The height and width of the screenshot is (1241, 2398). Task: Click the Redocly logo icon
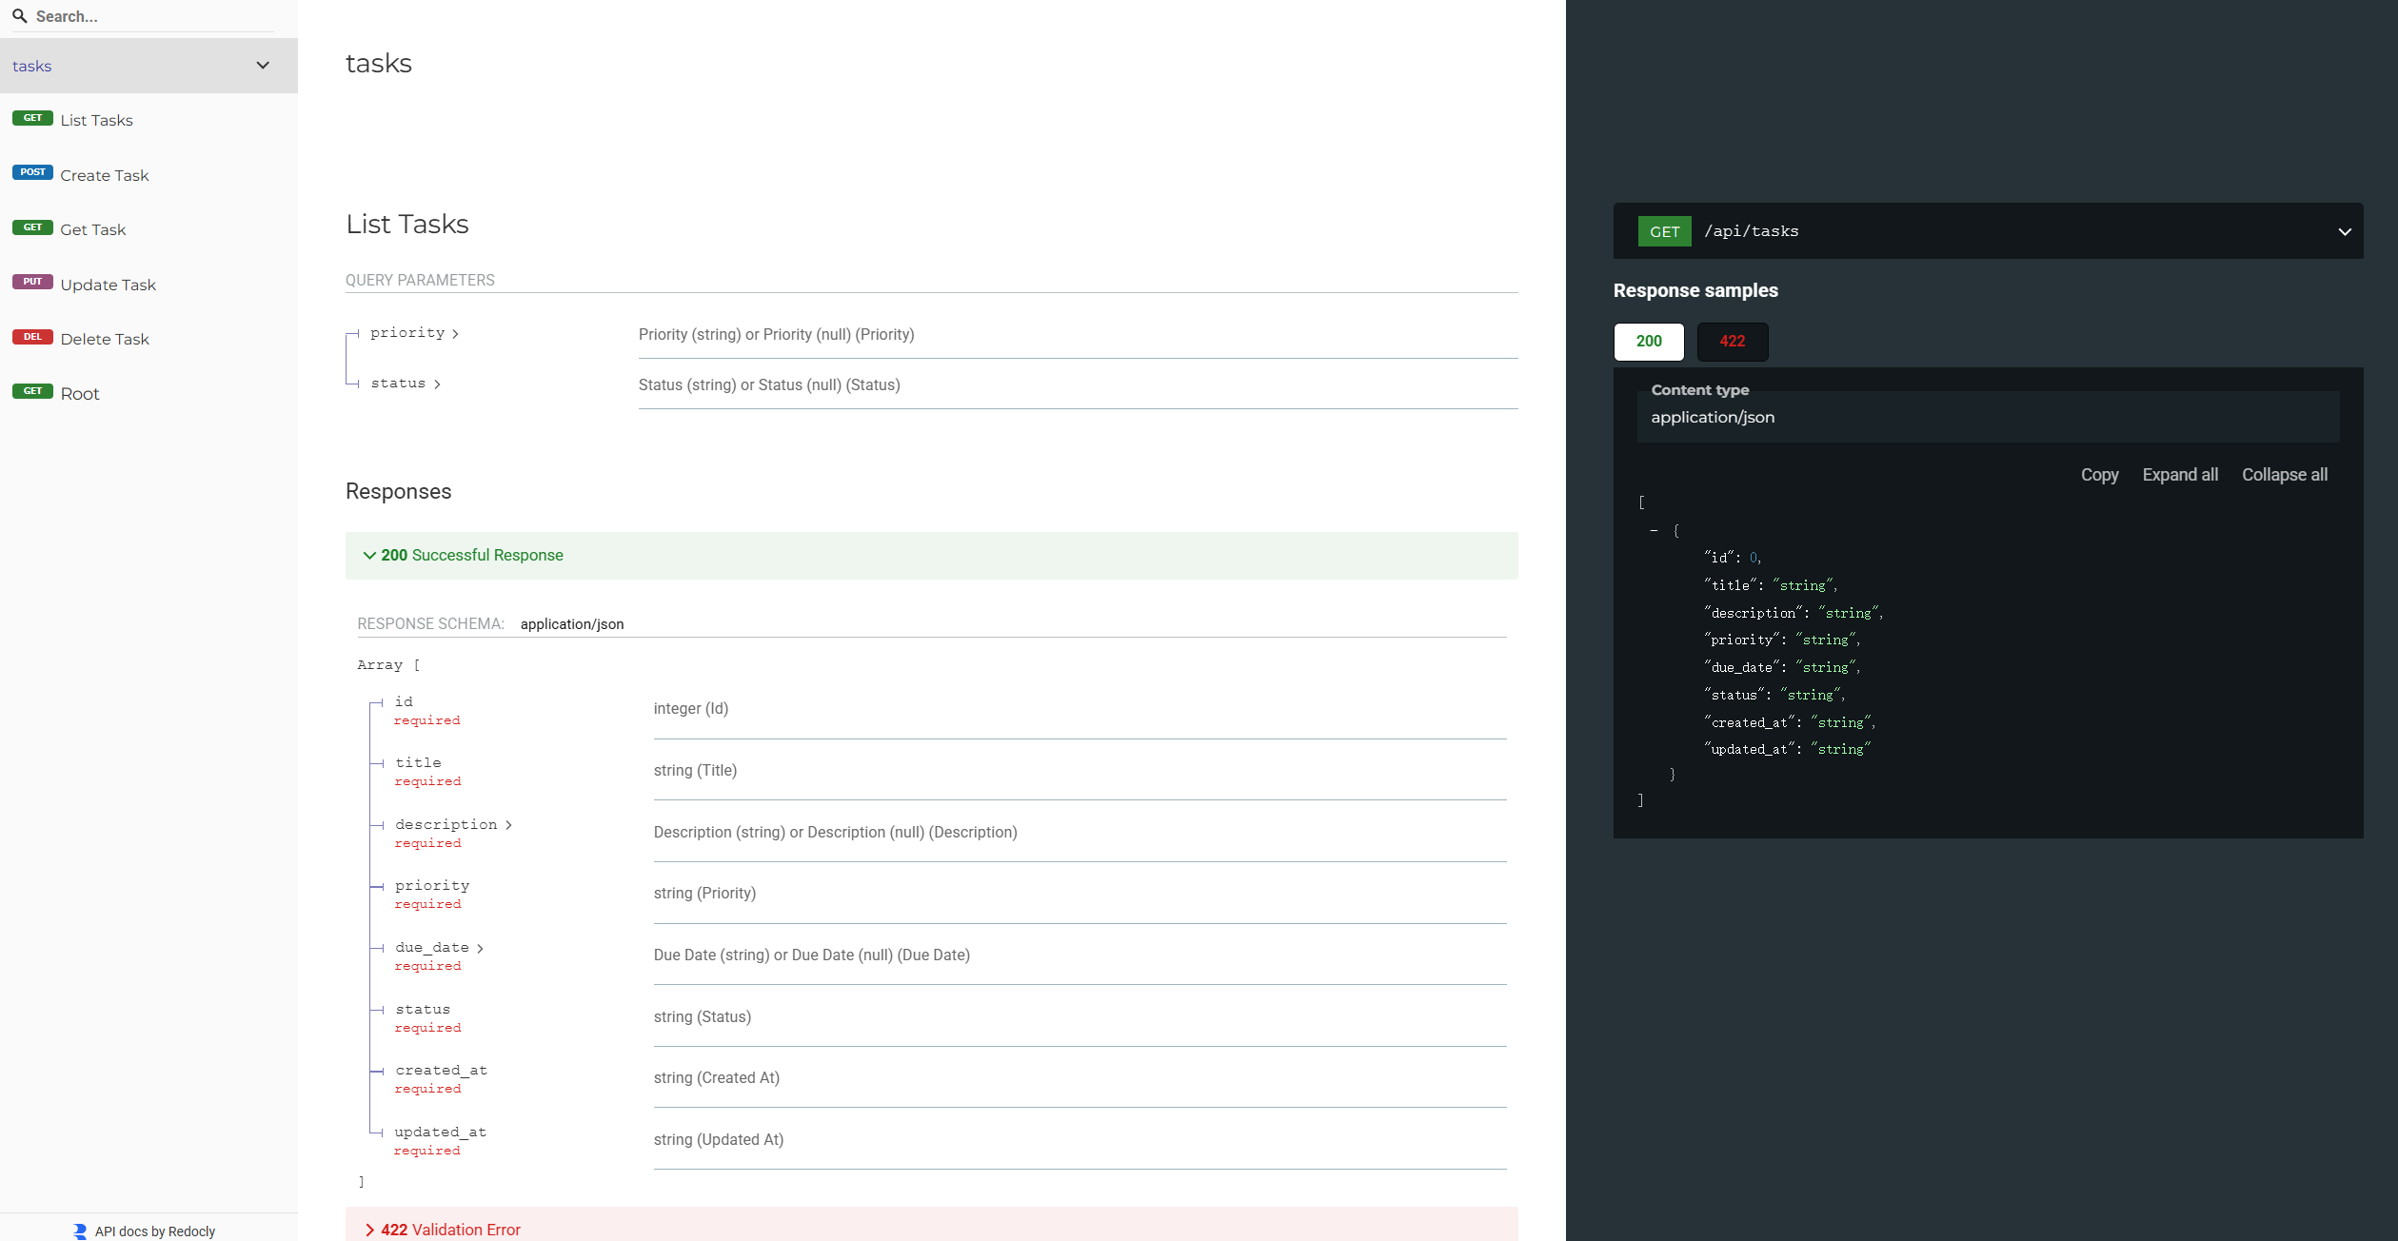(80, 1231)
